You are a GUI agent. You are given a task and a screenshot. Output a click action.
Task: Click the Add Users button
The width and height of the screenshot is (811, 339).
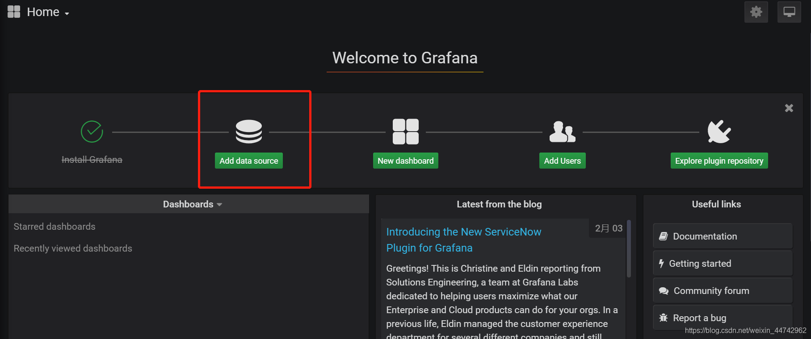pyautogui.click(x=563, y=161)
